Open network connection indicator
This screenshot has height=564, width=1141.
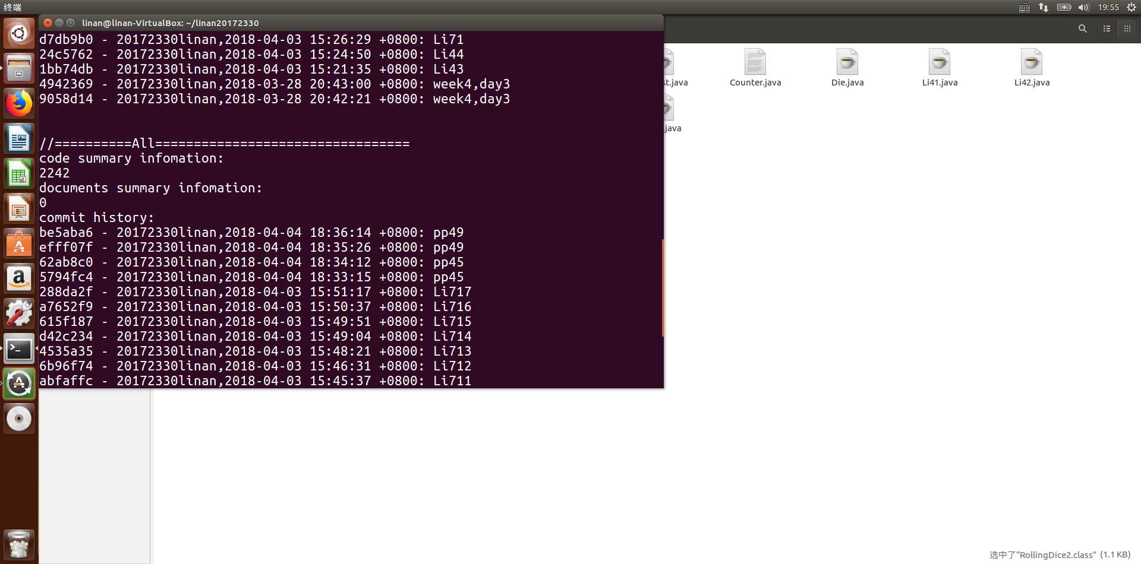pyautogui.click(x=1044, y=7)
